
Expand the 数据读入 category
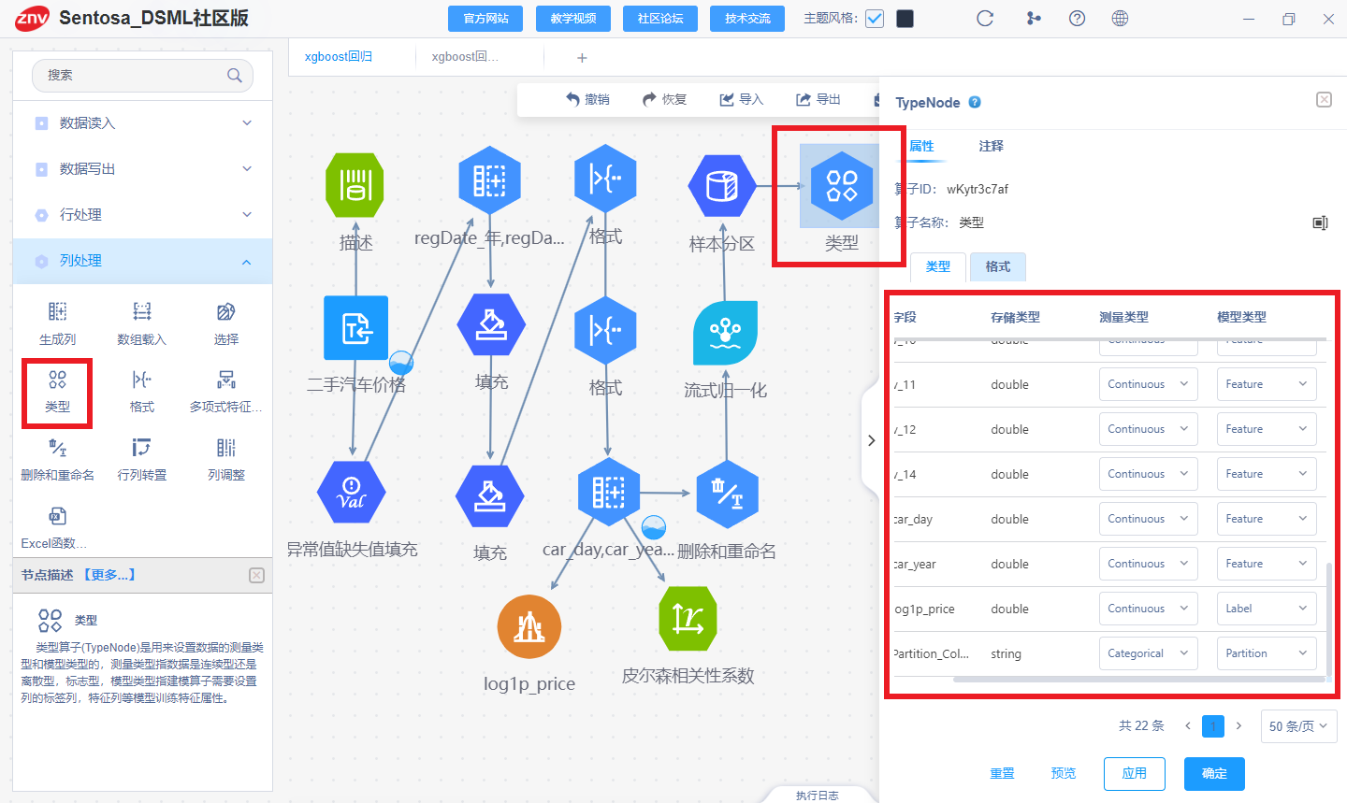(143, 122)
